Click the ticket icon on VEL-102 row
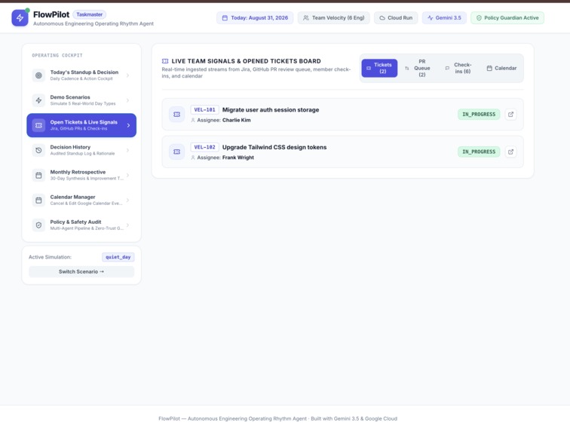The height and width of the screenshot is (432, 570). pos(176,152)
